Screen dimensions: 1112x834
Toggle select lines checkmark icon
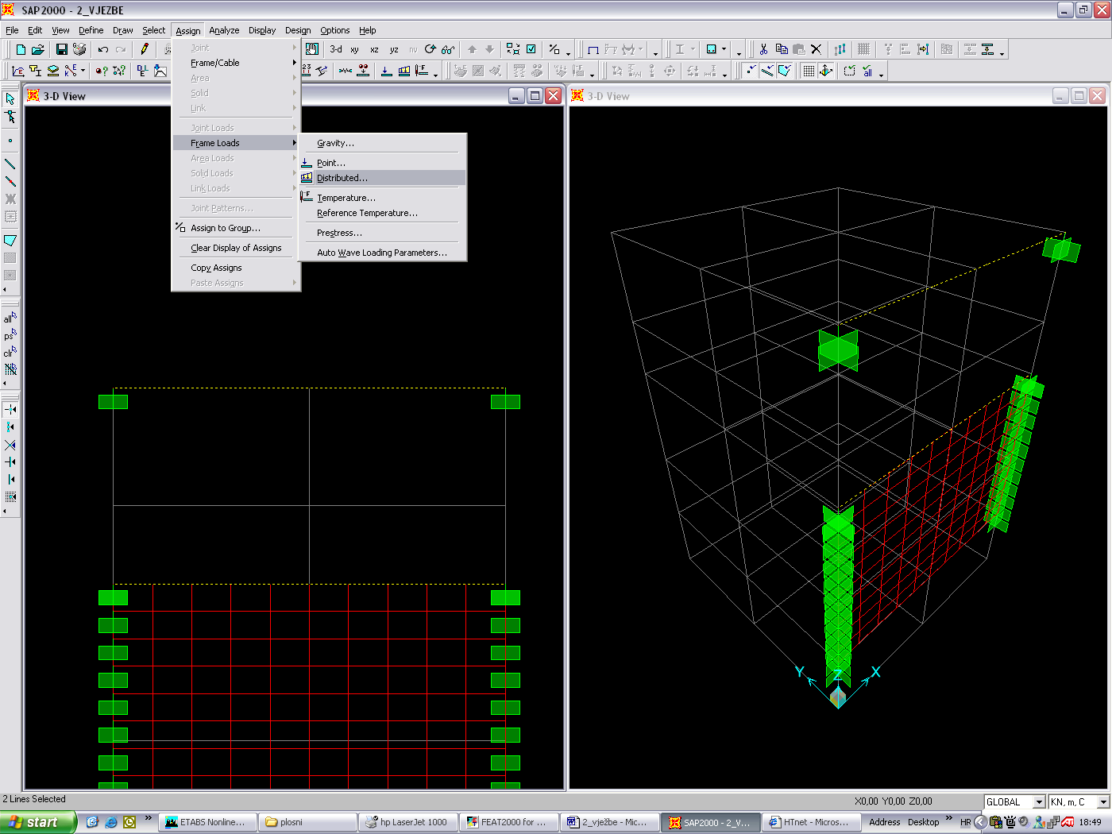(768, 71)
